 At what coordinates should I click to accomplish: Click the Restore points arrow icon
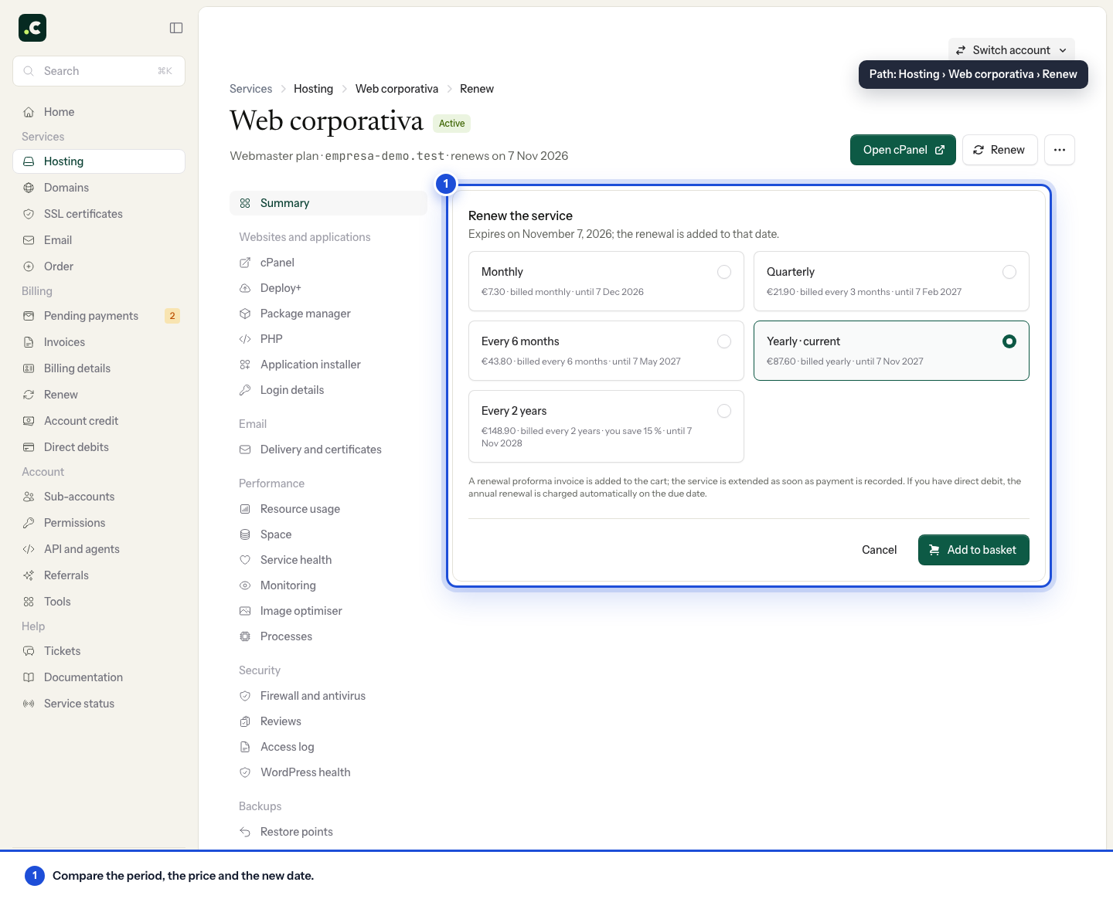(245, 832)
